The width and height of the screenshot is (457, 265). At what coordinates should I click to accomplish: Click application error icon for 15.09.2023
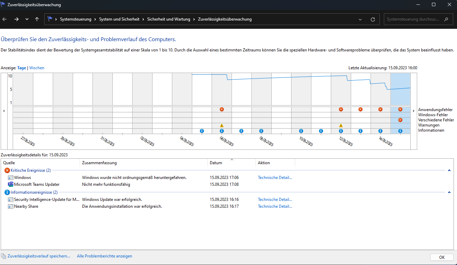click(400, 109)
